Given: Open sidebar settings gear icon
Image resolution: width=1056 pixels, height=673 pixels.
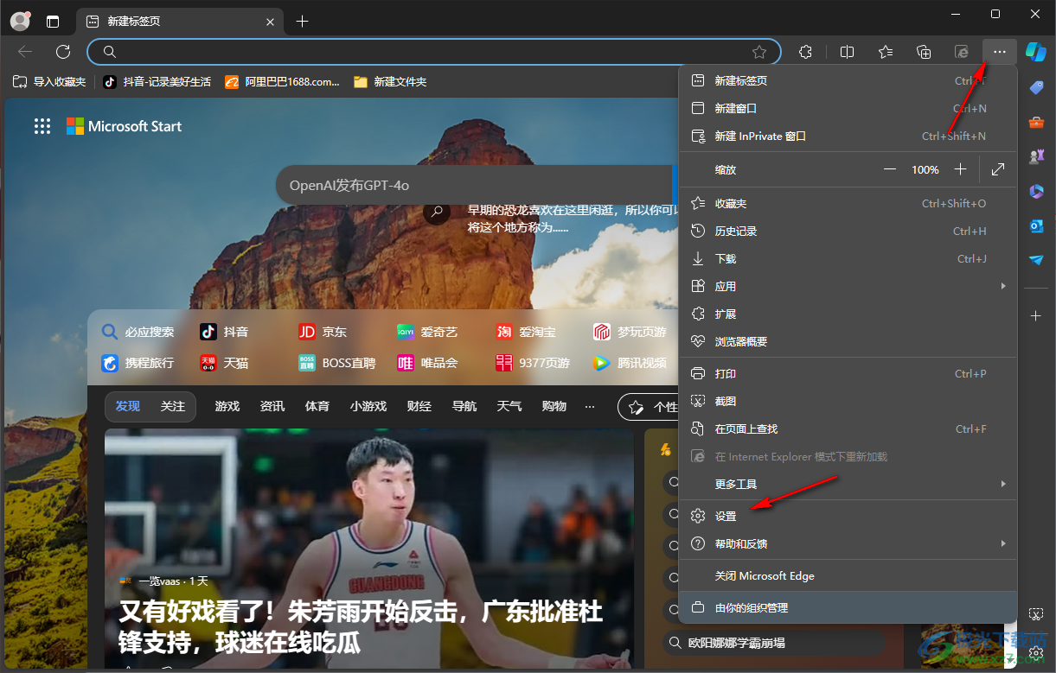Looking at the screenshot, I should click(1036, 653).
